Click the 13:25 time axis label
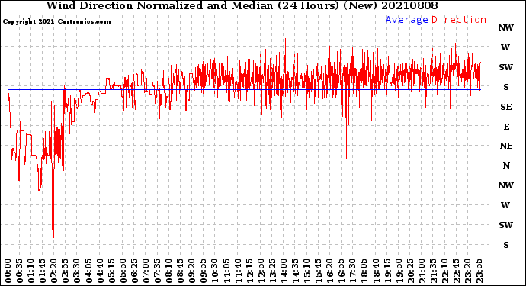The width and height of the screenshot is (526, 286). [272, 271]
